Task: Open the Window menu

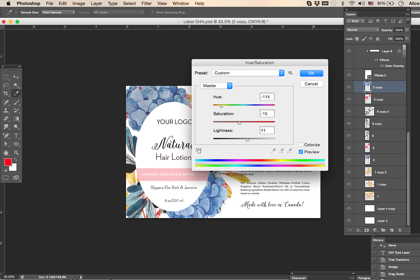Action: coord(181,3)
